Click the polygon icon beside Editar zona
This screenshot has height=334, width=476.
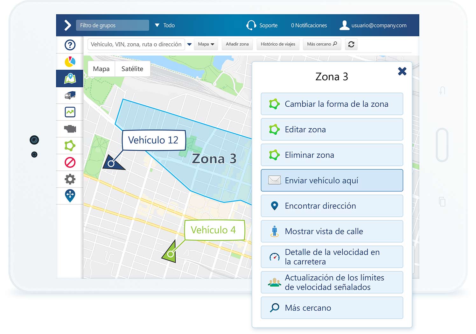point(274,129)
